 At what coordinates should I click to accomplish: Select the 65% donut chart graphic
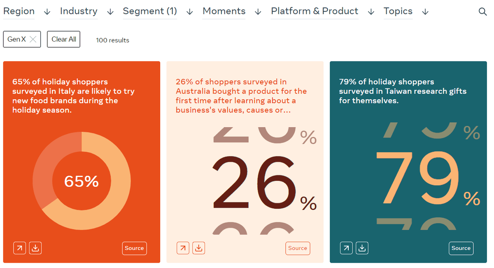82,181
